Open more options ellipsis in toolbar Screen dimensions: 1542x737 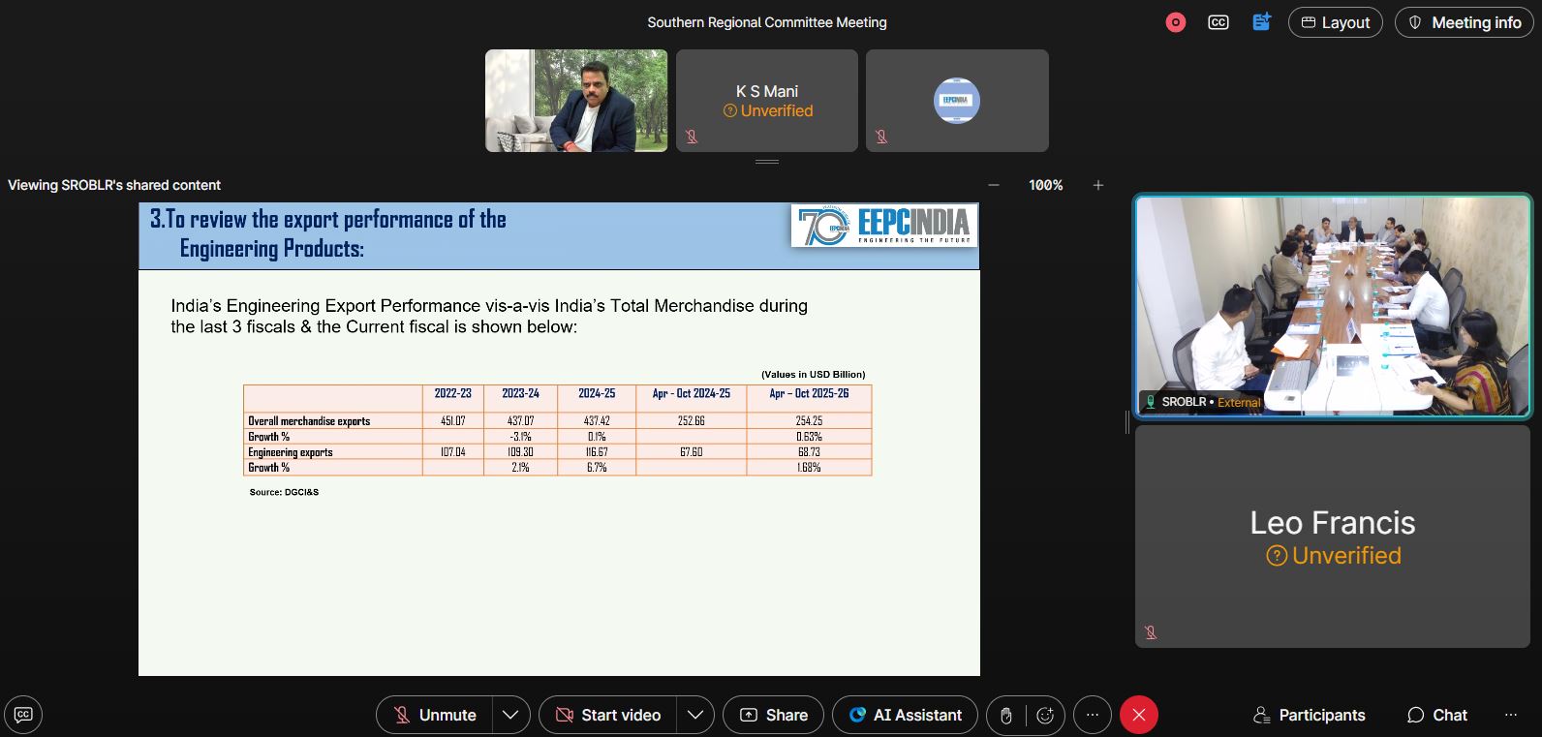pyautogui.click(x=1093, y=716)
